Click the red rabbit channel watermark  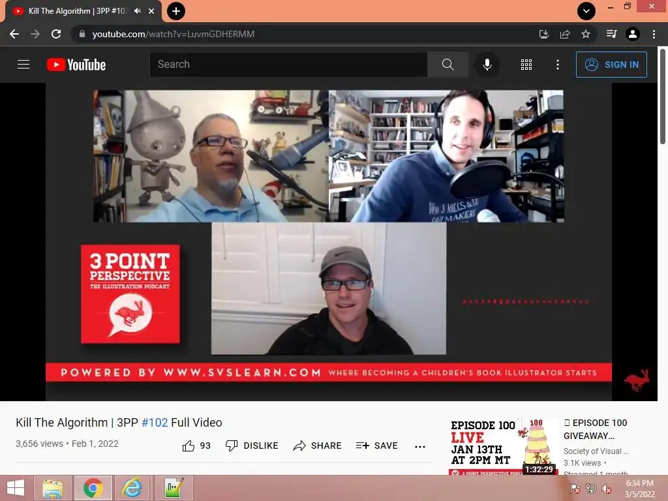[637, 380]
